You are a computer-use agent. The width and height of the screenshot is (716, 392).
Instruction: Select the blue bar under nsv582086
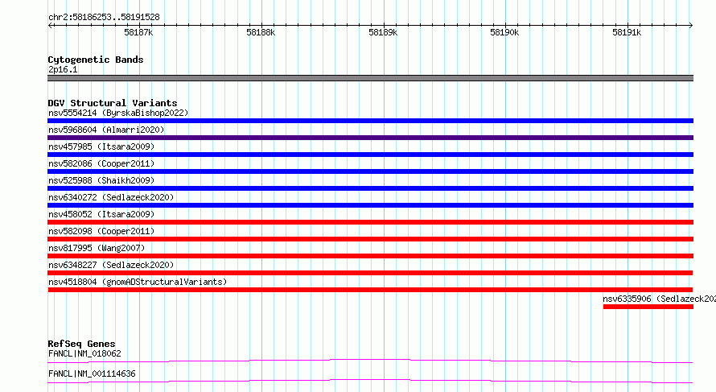[370, 171]
